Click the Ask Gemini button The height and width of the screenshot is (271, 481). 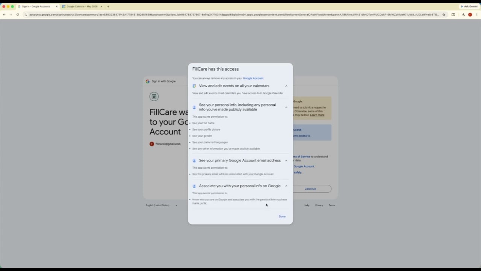(x=469, y=6)
